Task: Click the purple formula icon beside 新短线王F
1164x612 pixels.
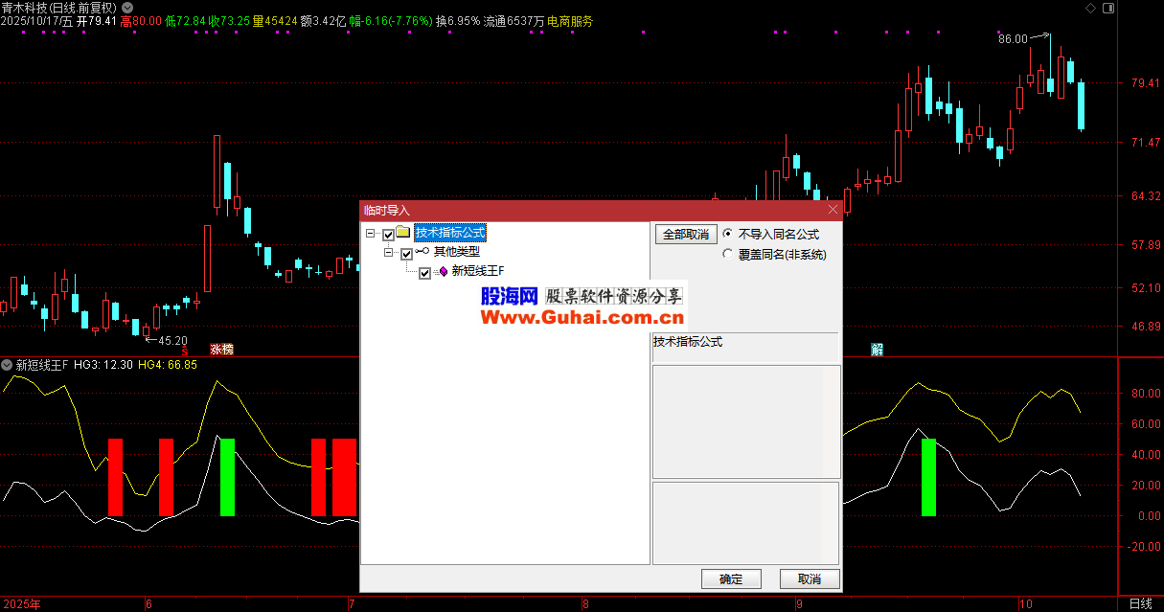Action: (443, 272)
